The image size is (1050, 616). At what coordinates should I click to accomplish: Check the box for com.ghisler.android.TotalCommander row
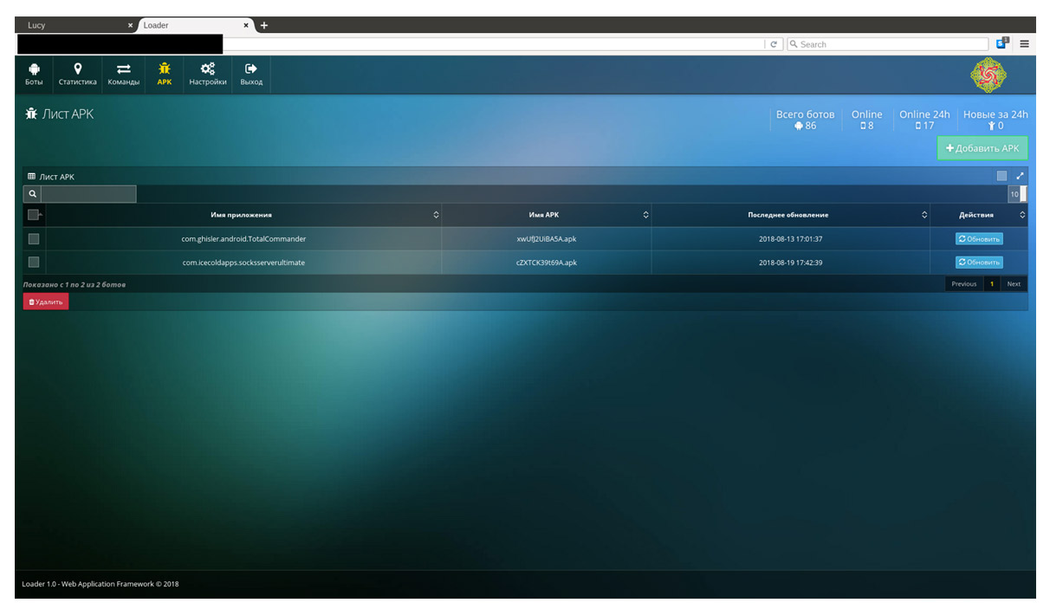[34, 239]
